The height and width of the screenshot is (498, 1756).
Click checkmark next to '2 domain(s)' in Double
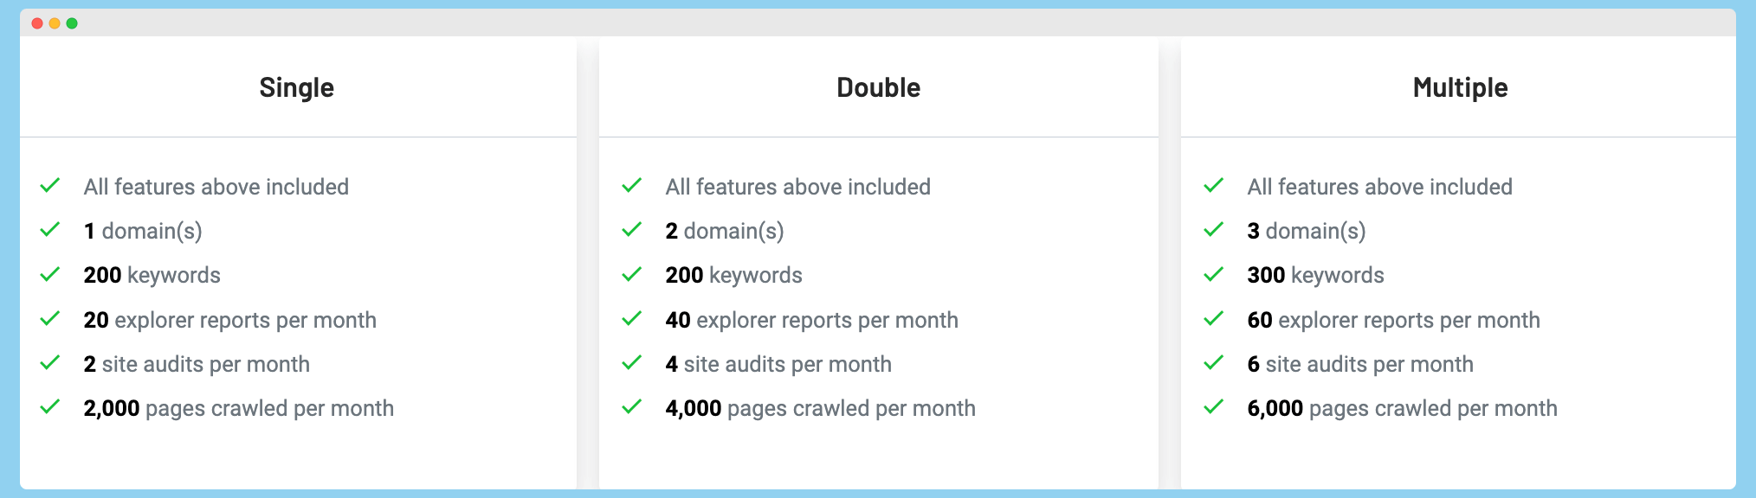click(x=632, y=229)
